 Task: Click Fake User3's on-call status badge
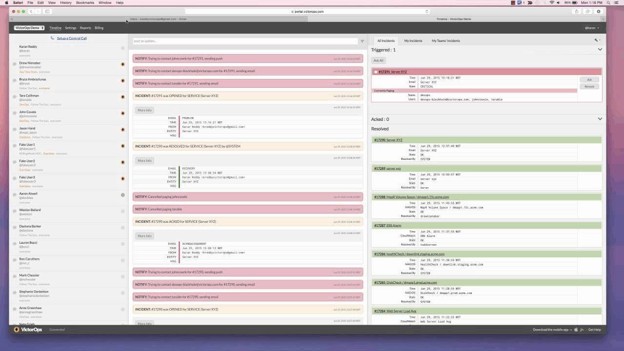[x=123, y=178]
